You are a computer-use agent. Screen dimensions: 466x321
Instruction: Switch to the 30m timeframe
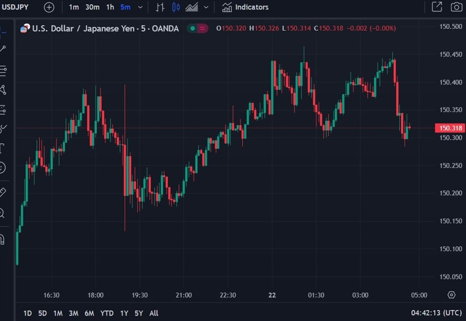click(x=93, y=7)
